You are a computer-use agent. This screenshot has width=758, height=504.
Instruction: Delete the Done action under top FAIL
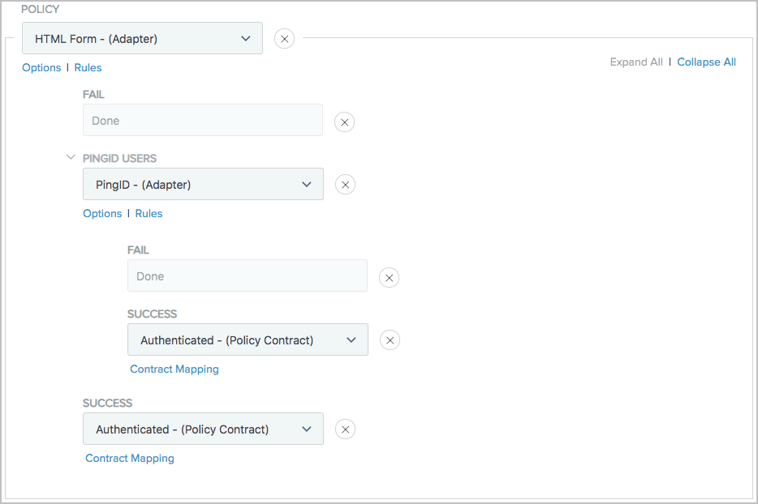[x=344, y=122]
